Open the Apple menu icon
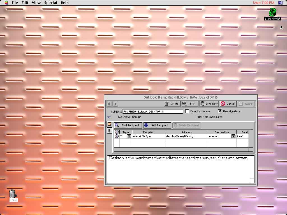Screen dimensions: 287x215 coord(6,3)
